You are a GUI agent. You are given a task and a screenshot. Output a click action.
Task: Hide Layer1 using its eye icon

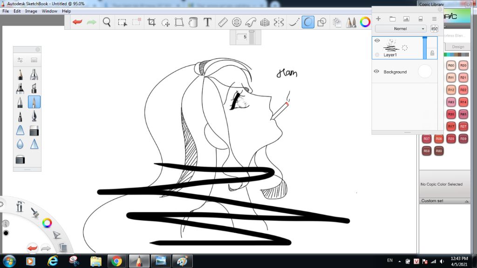(377, 40)
